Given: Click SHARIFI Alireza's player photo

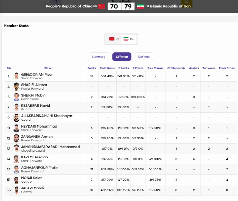Looking at the screenshot, I should (x=17, y=87).
